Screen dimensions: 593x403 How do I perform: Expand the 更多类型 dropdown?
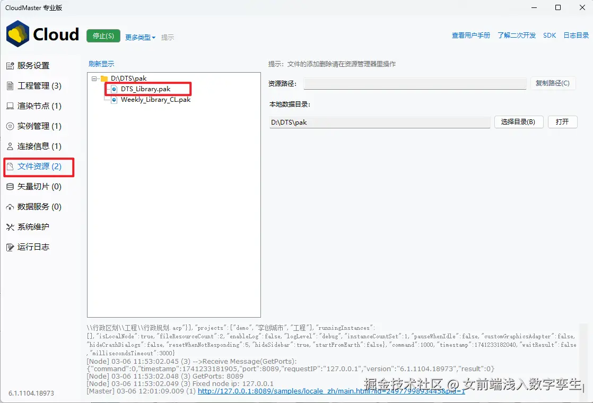[x=141, y=38]
